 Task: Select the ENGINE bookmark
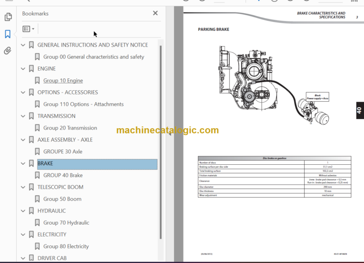(46, 69)
